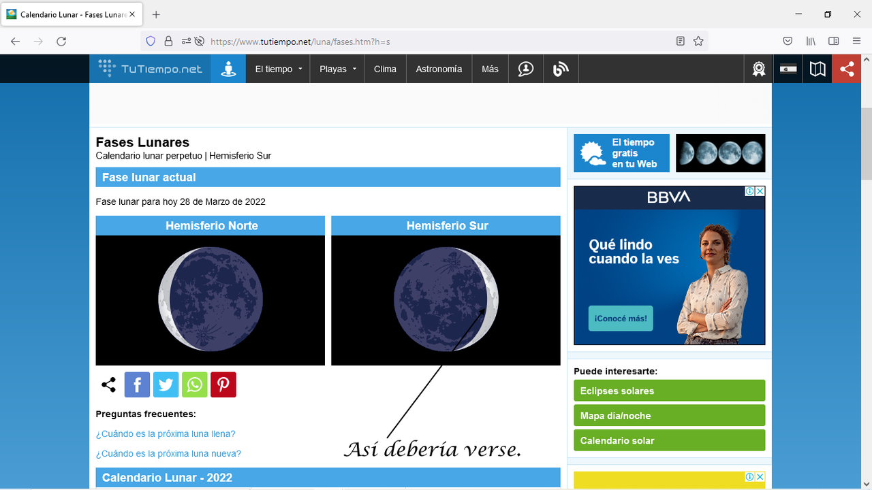The image size is (872, 490).
Task: Click the browser forward arrow
Action: [38, 42]
